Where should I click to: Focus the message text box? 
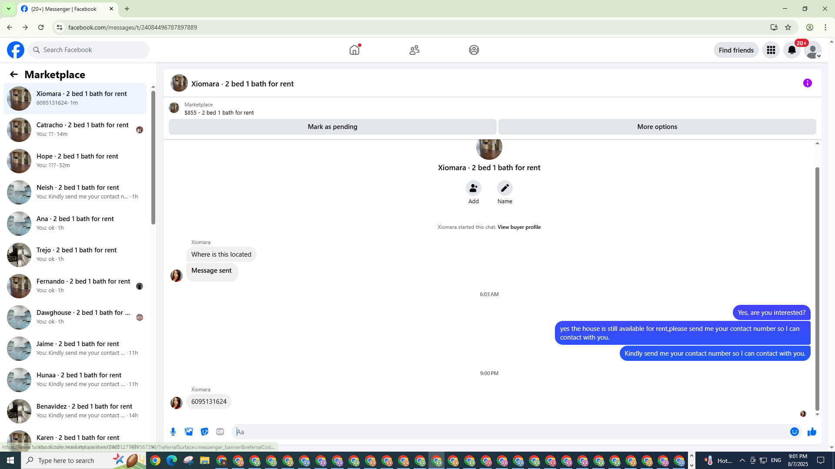(x=511, y=432)
